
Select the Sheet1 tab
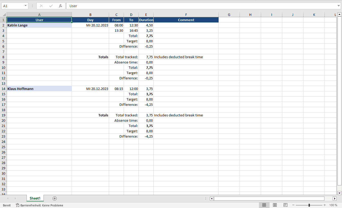(x=35, y=198)
